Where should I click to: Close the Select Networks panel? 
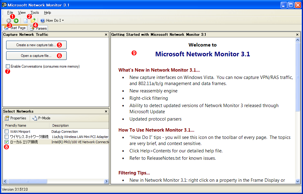pyautogui.click(x=106, y=111)
